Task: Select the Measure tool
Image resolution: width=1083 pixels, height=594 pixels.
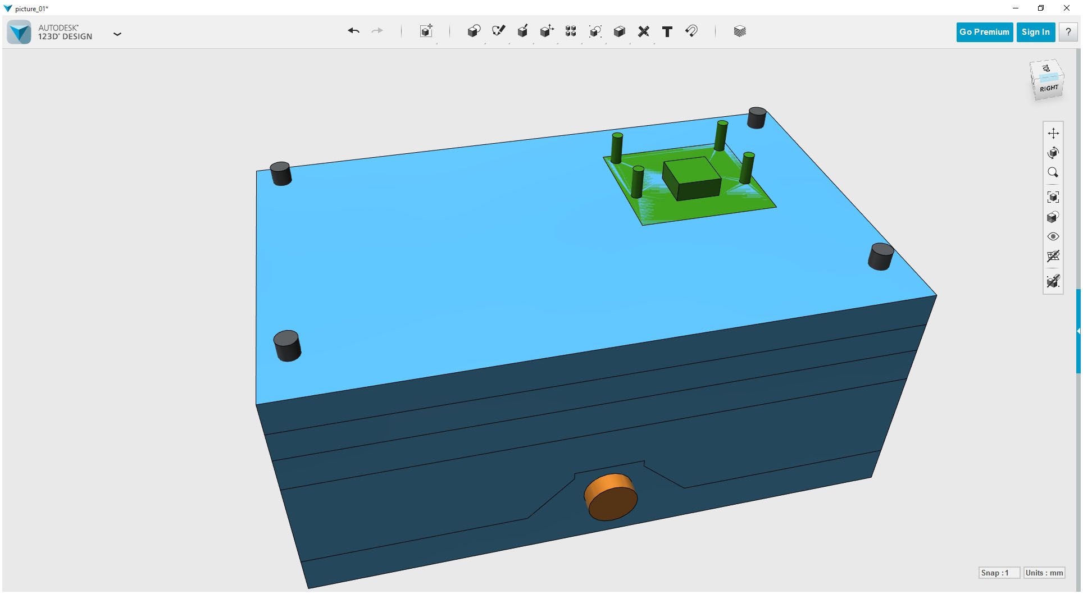Action: click(644, 31)
